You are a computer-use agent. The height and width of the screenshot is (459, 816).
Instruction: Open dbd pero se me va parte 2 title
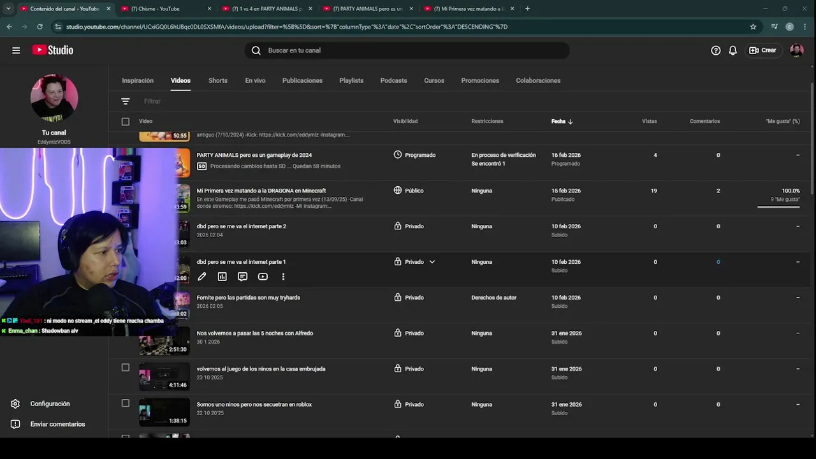242,226
